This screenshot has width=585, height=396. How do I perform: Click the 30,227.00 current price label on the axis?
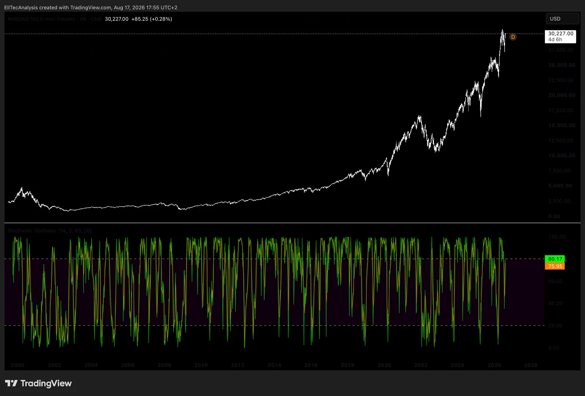561,34
